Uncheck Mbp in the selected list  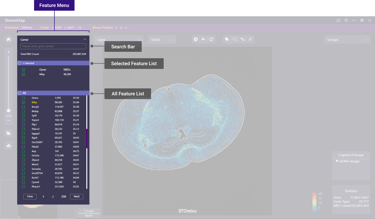click(x=23, y=75)
